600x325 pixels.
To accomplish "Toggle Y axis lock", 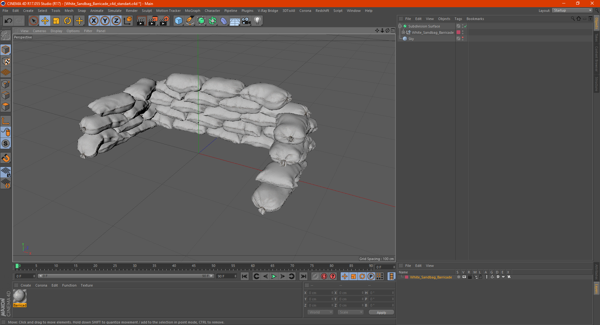I will pos(105,21).
